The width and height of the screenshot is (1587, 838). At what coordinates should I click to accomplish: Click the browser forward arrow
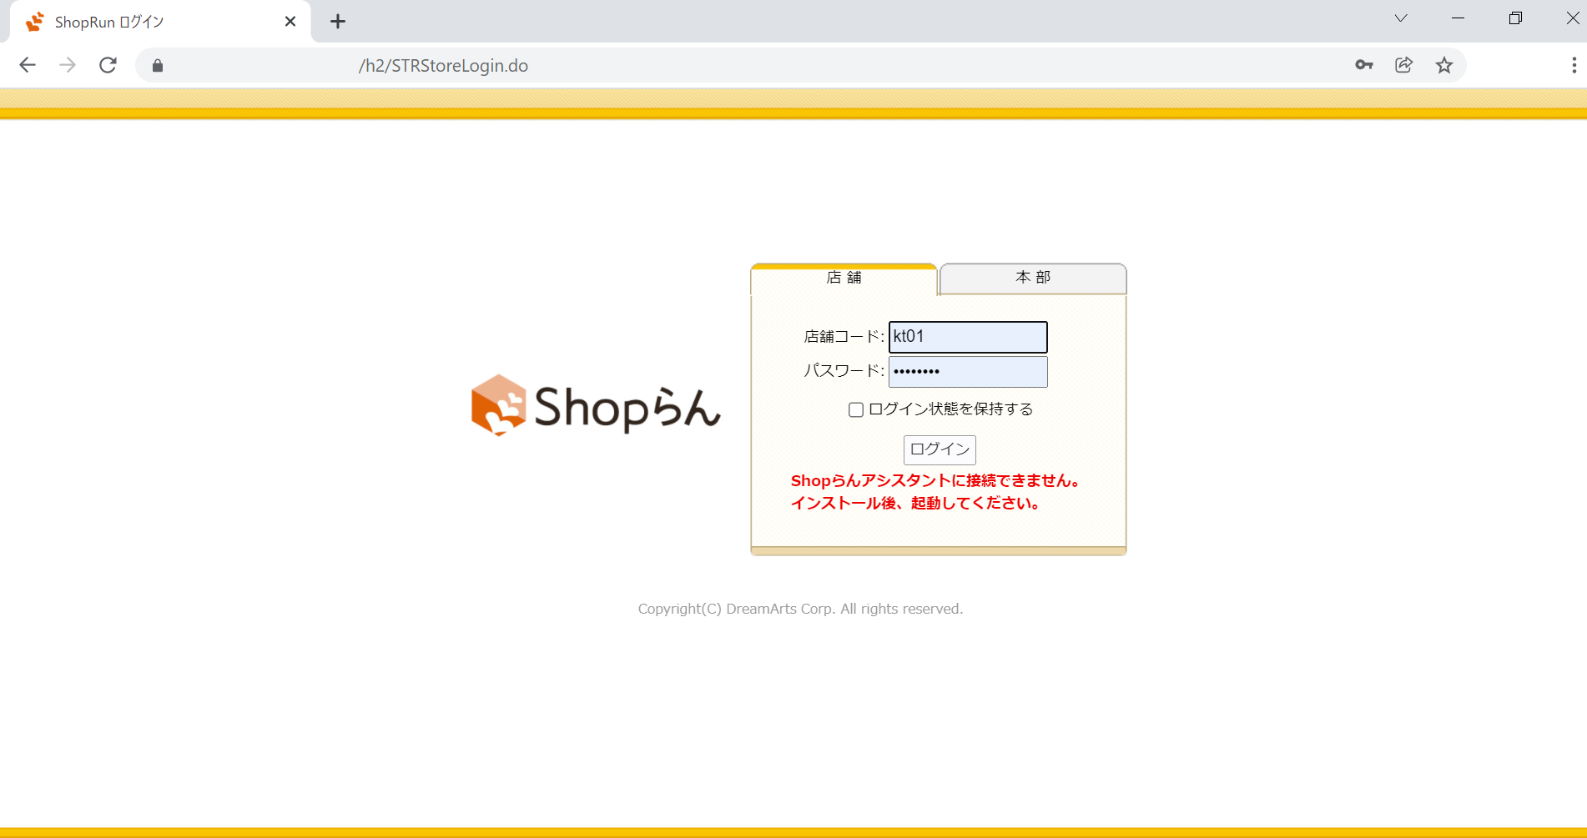(x=68, y=65)
